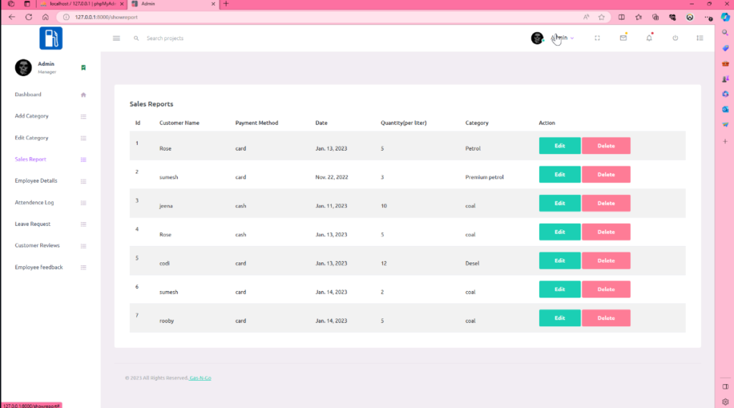Reload the page with refresh icon
The height and width of the screenshot is (408, 734).
pos(29,17)
